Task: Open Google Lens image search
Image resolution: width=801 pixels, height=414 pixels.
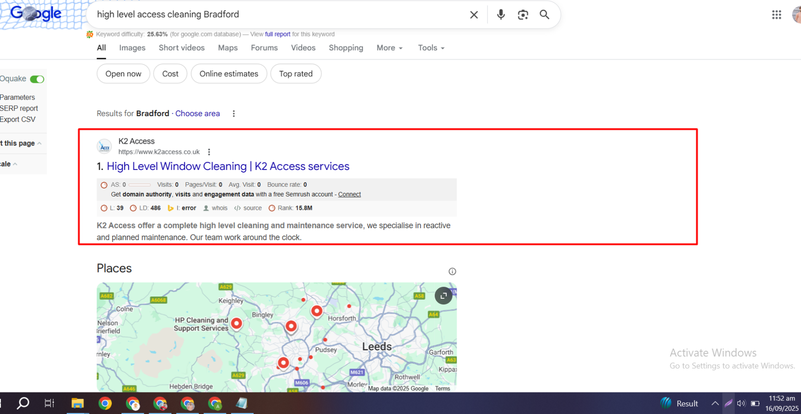Action: [x=523, y=15]
